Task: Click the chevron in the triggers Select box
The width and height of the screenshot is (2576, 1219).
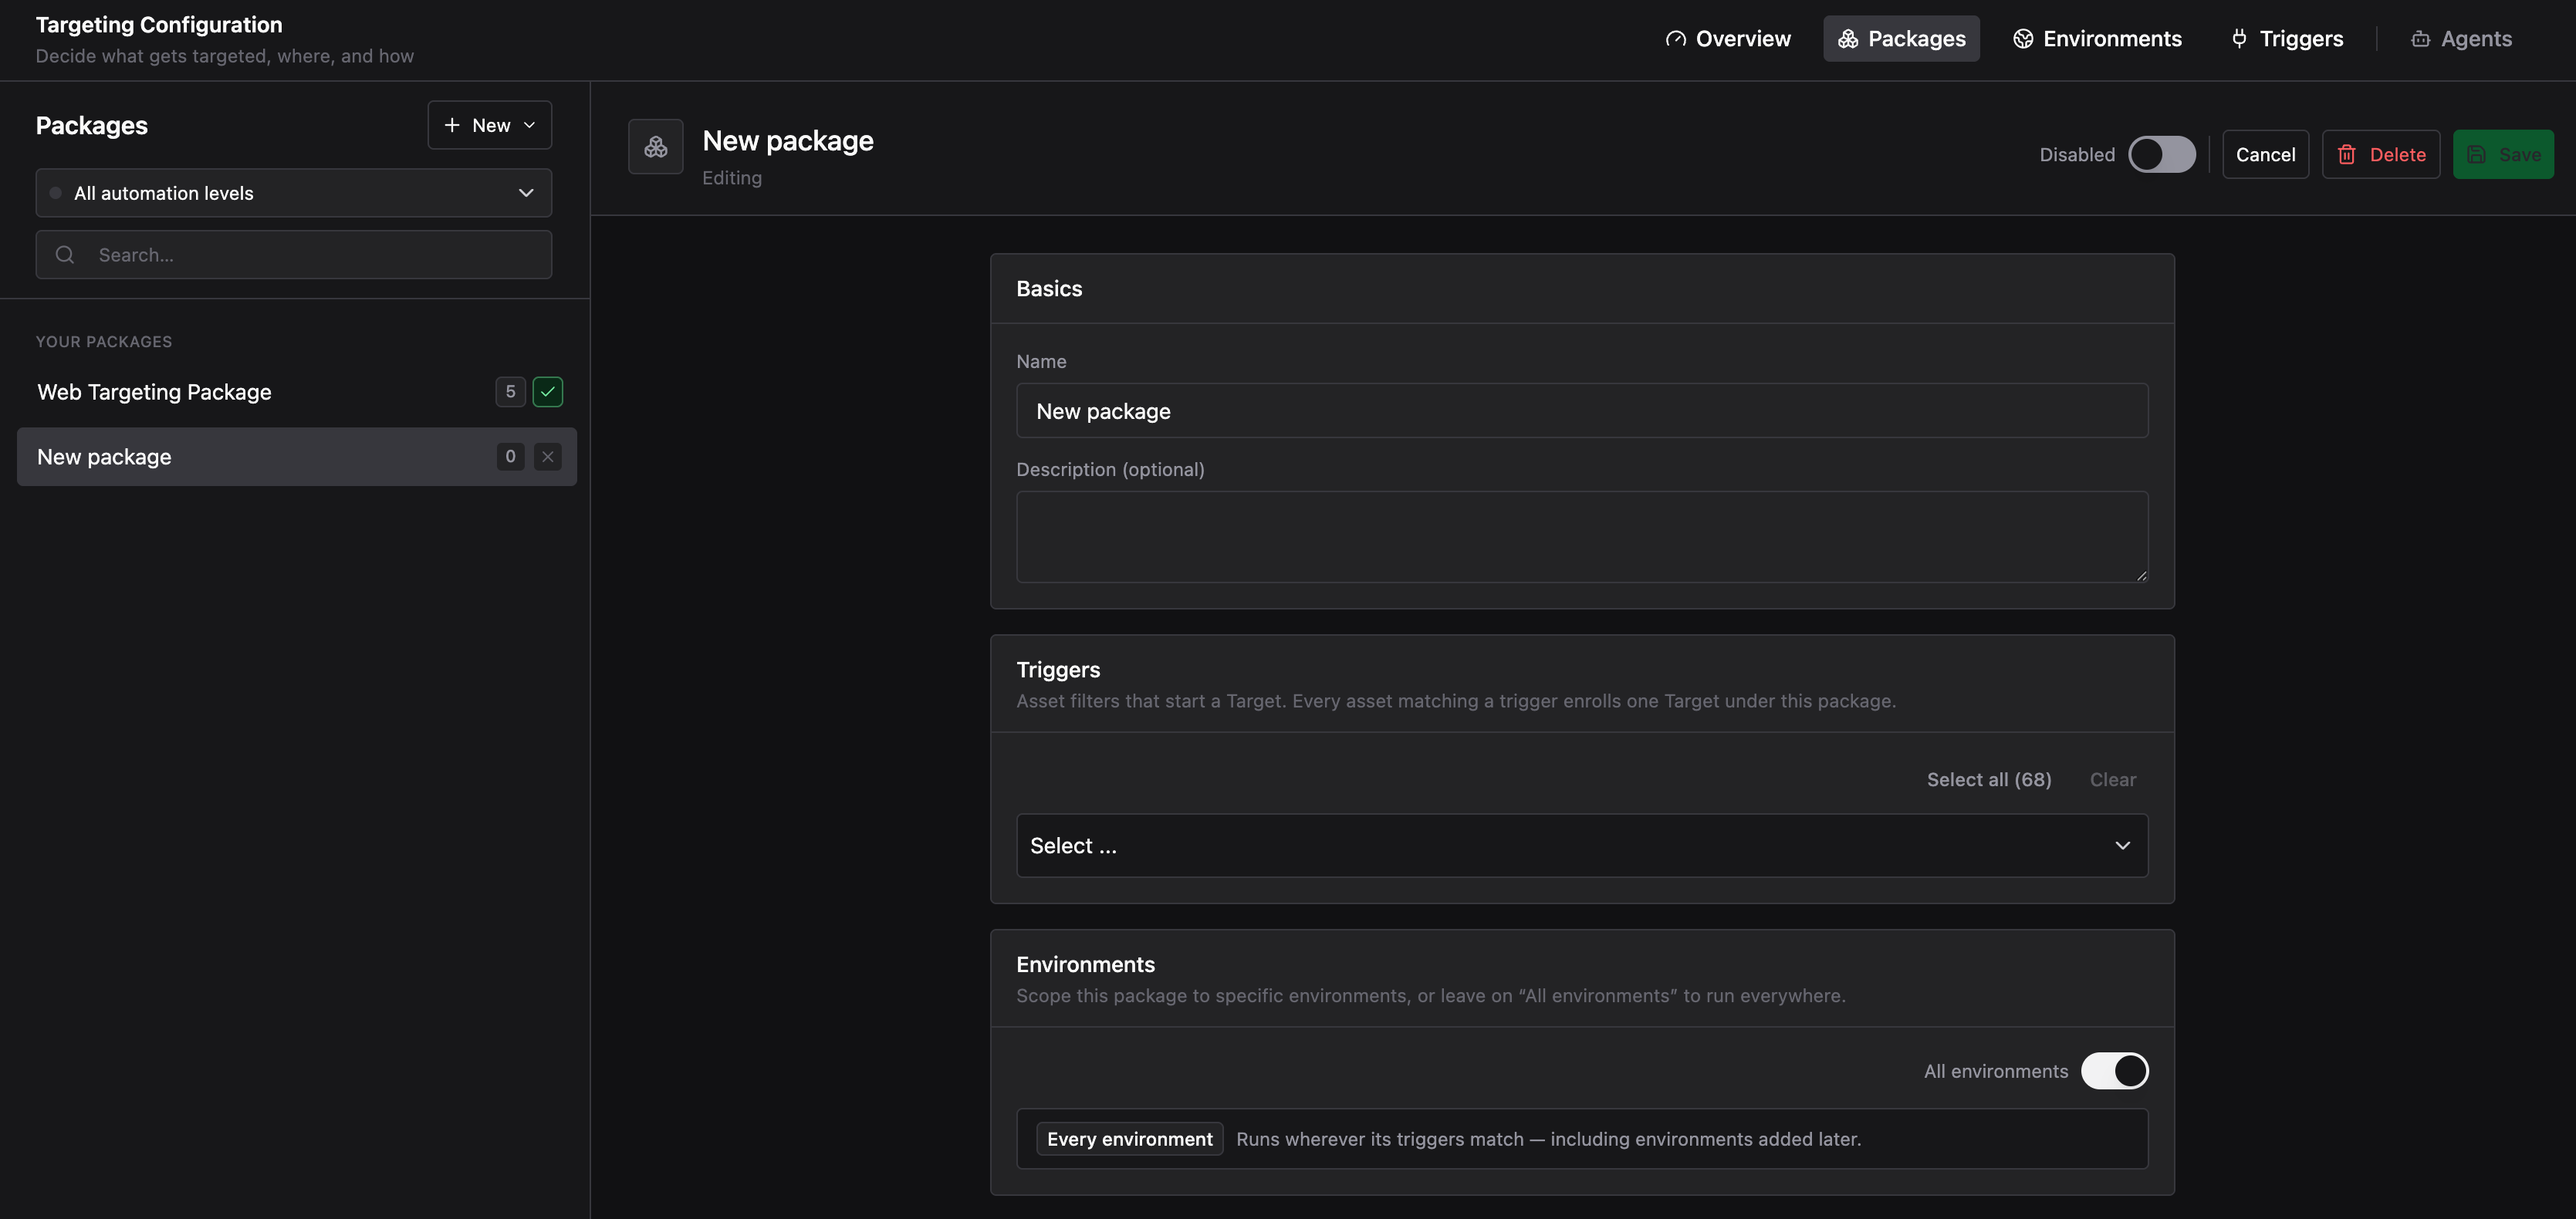Action: 2122,846
